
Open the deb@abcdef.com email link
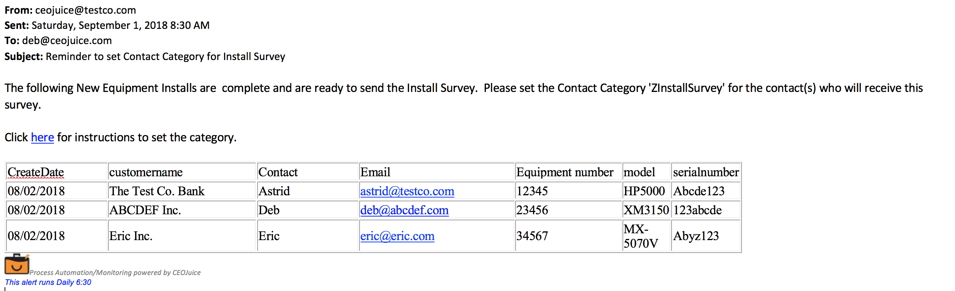pos(404,210)
